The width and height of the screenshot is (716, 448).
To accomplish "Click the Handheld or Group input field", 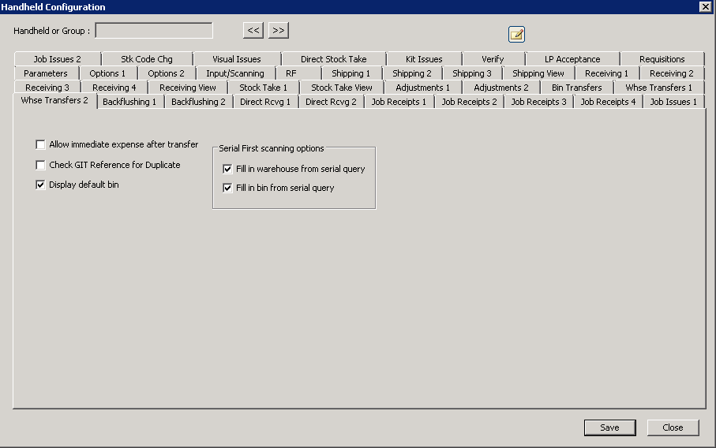I will pyautogui.click(x=154, y=31).
